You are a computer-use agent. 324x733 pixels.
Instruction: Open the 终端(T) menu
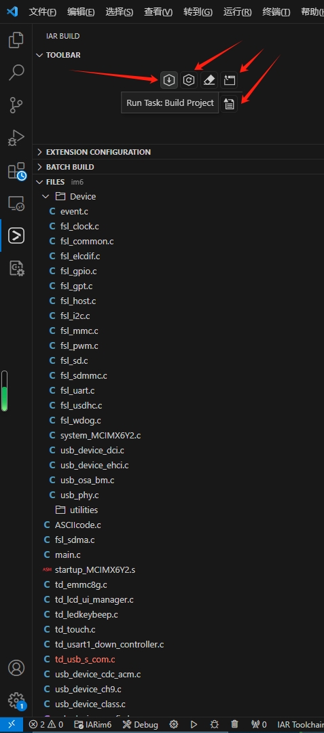coord(276,12)
